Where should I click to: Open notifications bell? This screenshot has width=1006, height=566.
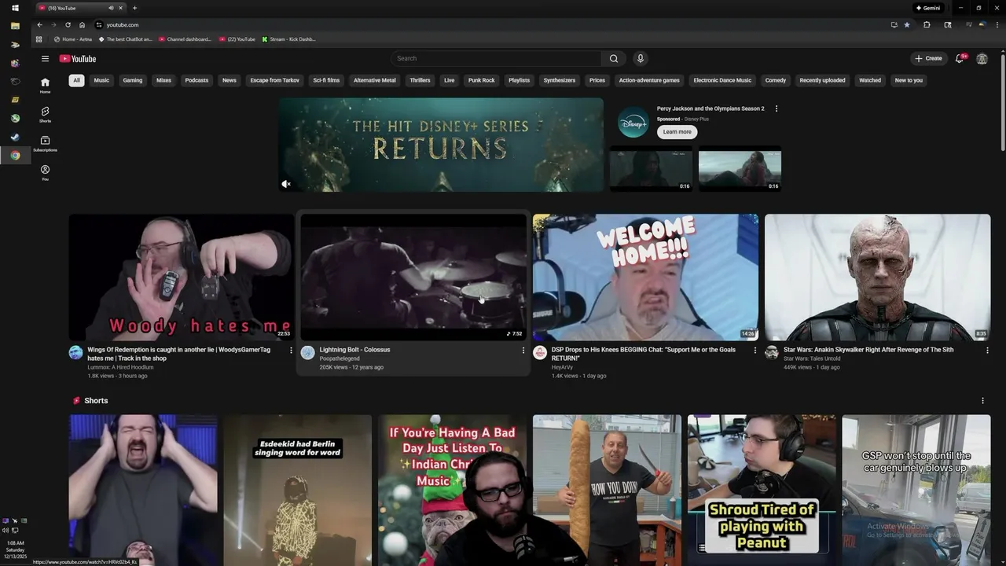[959, 58]
